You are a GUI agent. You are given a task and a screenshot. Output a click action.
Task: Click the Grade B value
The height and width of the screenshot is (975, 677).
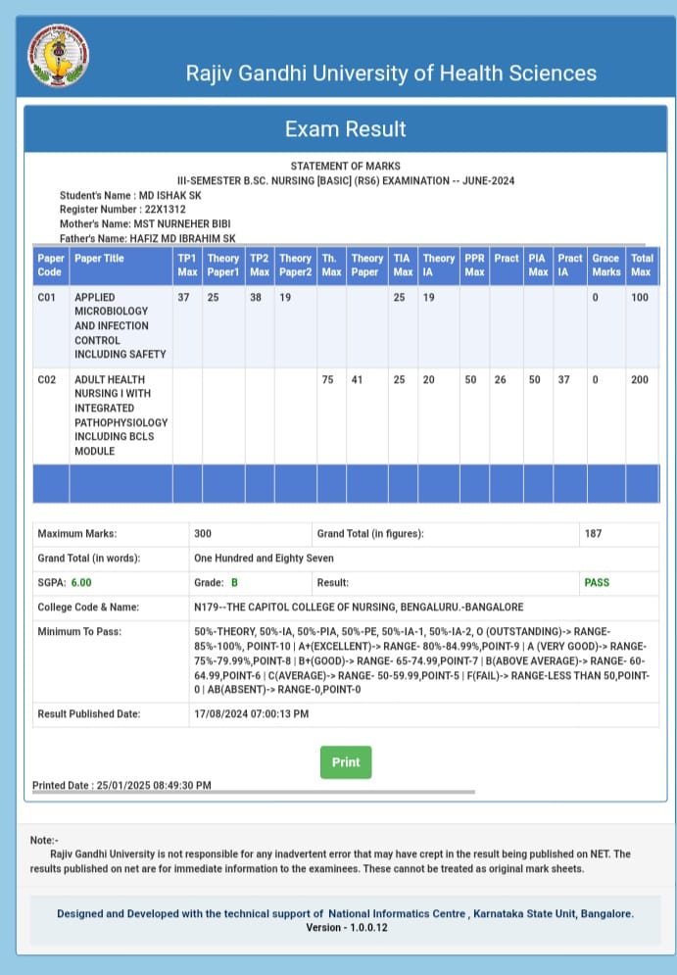[234, 583]
